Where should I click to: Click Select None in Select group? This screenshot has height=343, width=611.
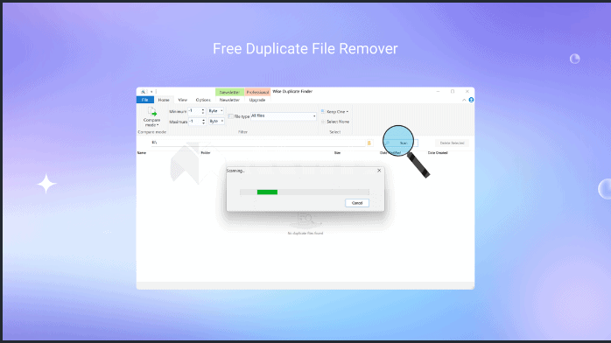pyautogui.click(x=335, y=122)
